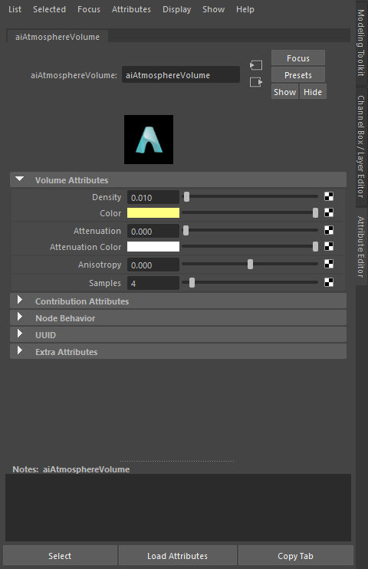The height and width of the screenshot is (569, 368).
Task: Click the output connection arrow icon
Action: [256, 82]
